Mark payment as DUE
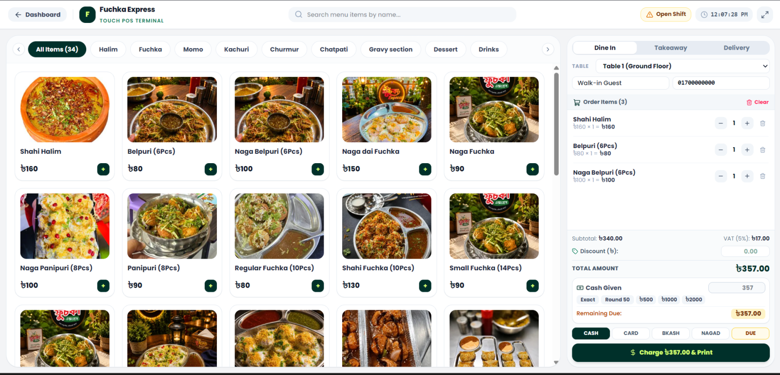The height and width of the screenshot is (375, 780). pyautogui.click(x=751, y=333)
